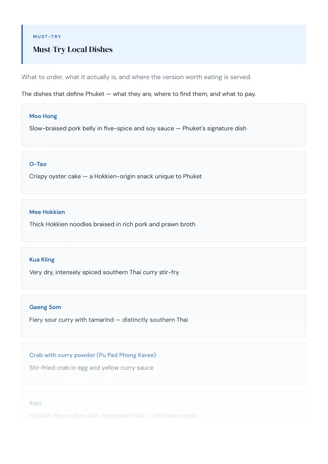328x464 pixels.
Task: Click the 'dishes that define Phuket' paragraph
Action: [x=139, y=94]
